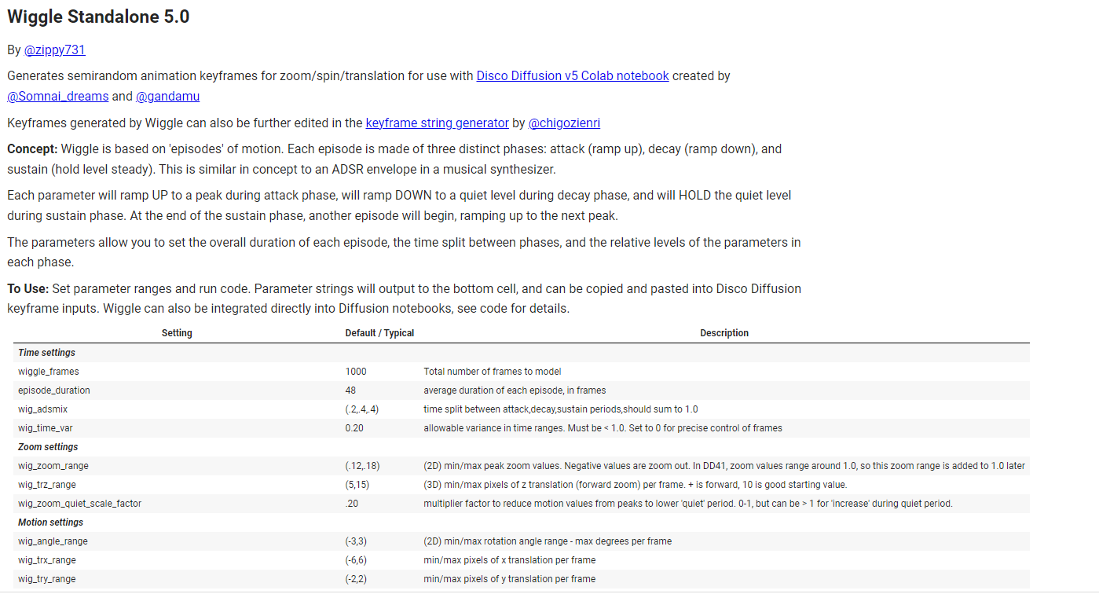
Task: Click 'Total number of frames to model' description
Action: [x=493, y=372]
